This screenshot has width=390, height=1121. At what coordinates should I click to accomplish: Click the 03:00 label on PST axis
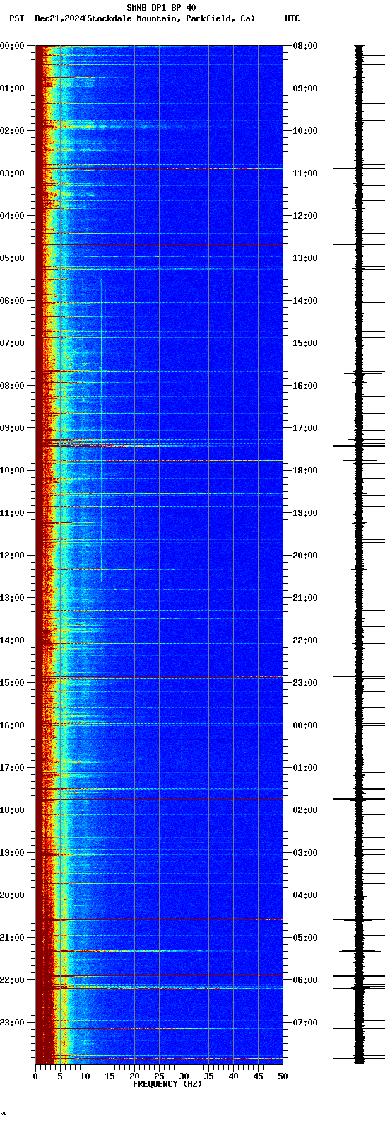point(12,173)
